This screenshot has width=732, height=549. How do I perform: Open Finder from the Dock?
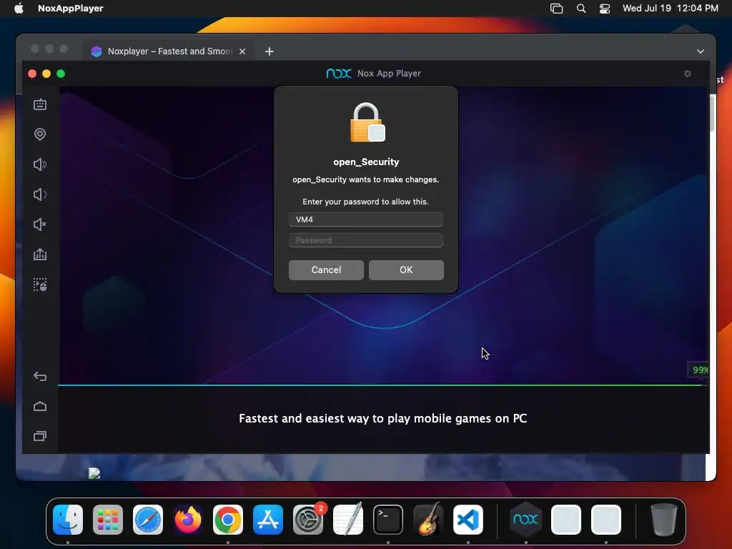68,520
